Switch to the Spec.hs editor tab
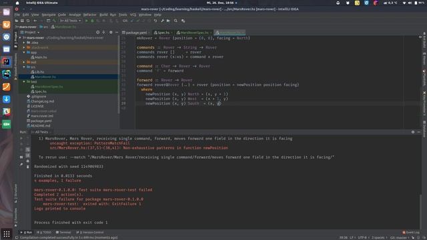Screen dimensions: 427x240 coord(163,33)
